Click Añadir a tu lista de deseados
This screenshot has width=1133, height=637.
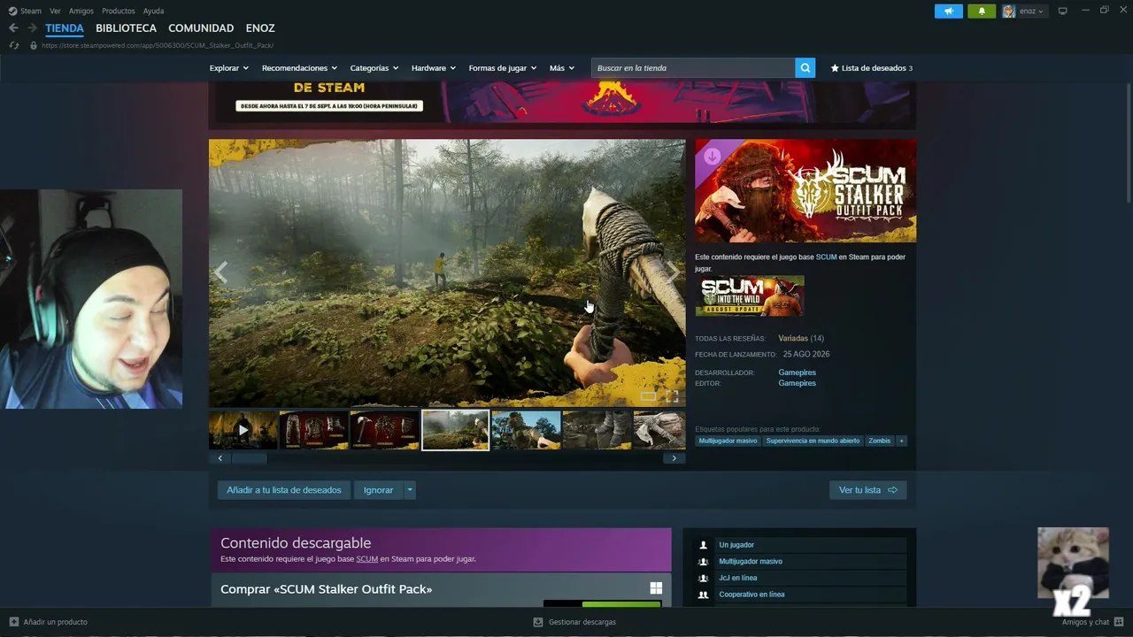284,490
